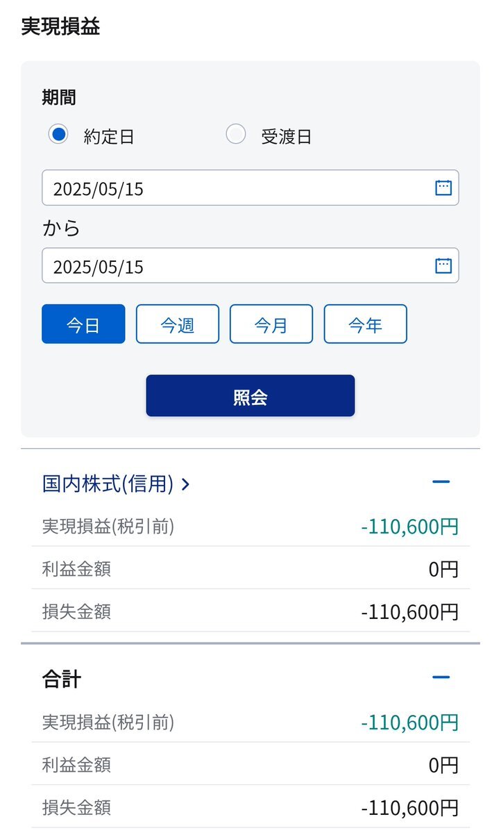Choose the 今週 period button
This screenshot has height=833, width=501.
click(x=177, y=324)
